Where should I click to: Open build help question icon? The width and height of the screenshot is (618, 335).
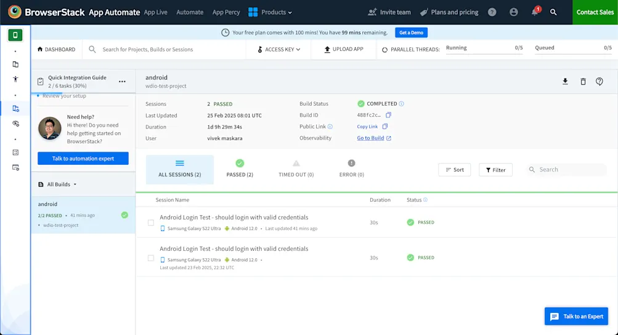point(599,81)
